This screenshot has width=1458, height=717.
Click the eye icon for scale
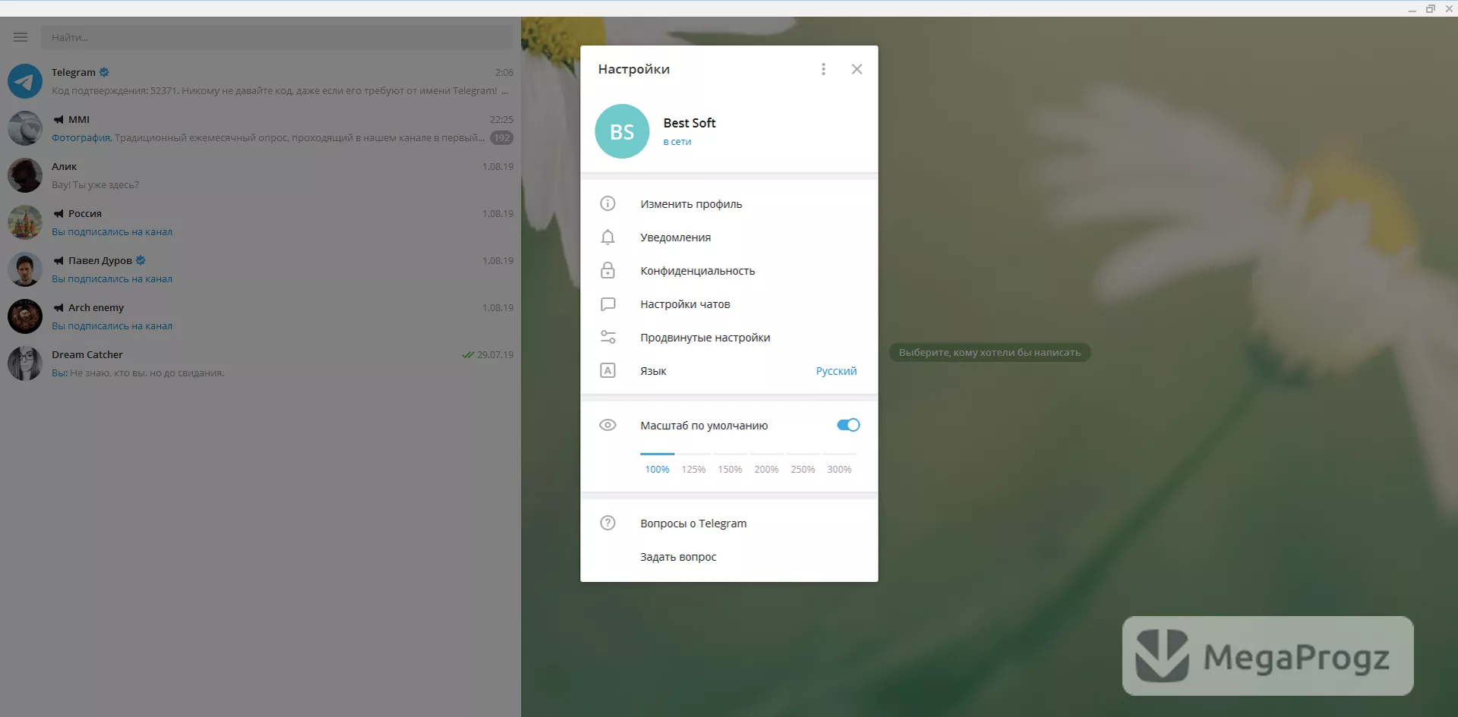[x=607, y=425]
